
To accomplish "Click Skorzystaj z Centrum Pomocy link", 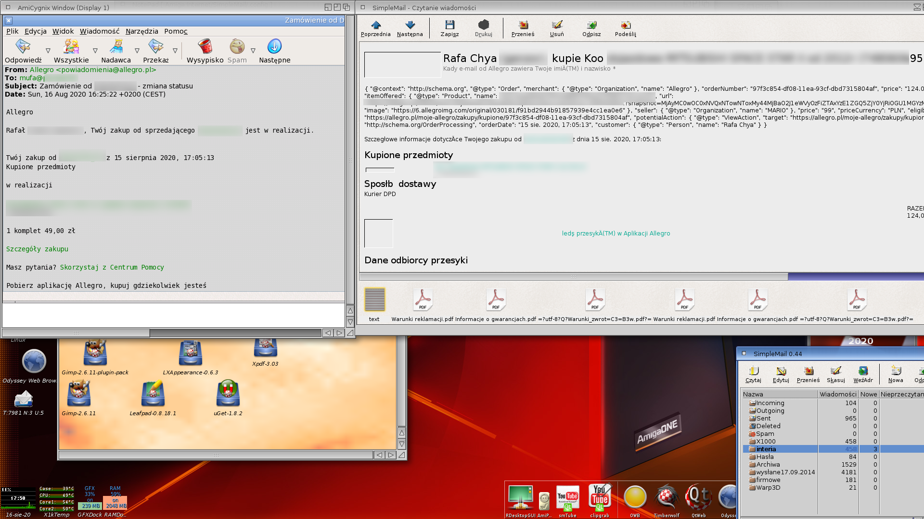I will [112, 267].
